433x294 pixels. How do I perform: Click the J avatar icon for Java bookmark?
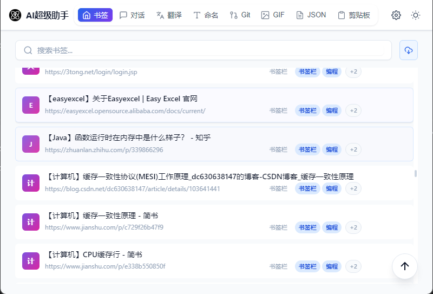click(x=31, y=144)
